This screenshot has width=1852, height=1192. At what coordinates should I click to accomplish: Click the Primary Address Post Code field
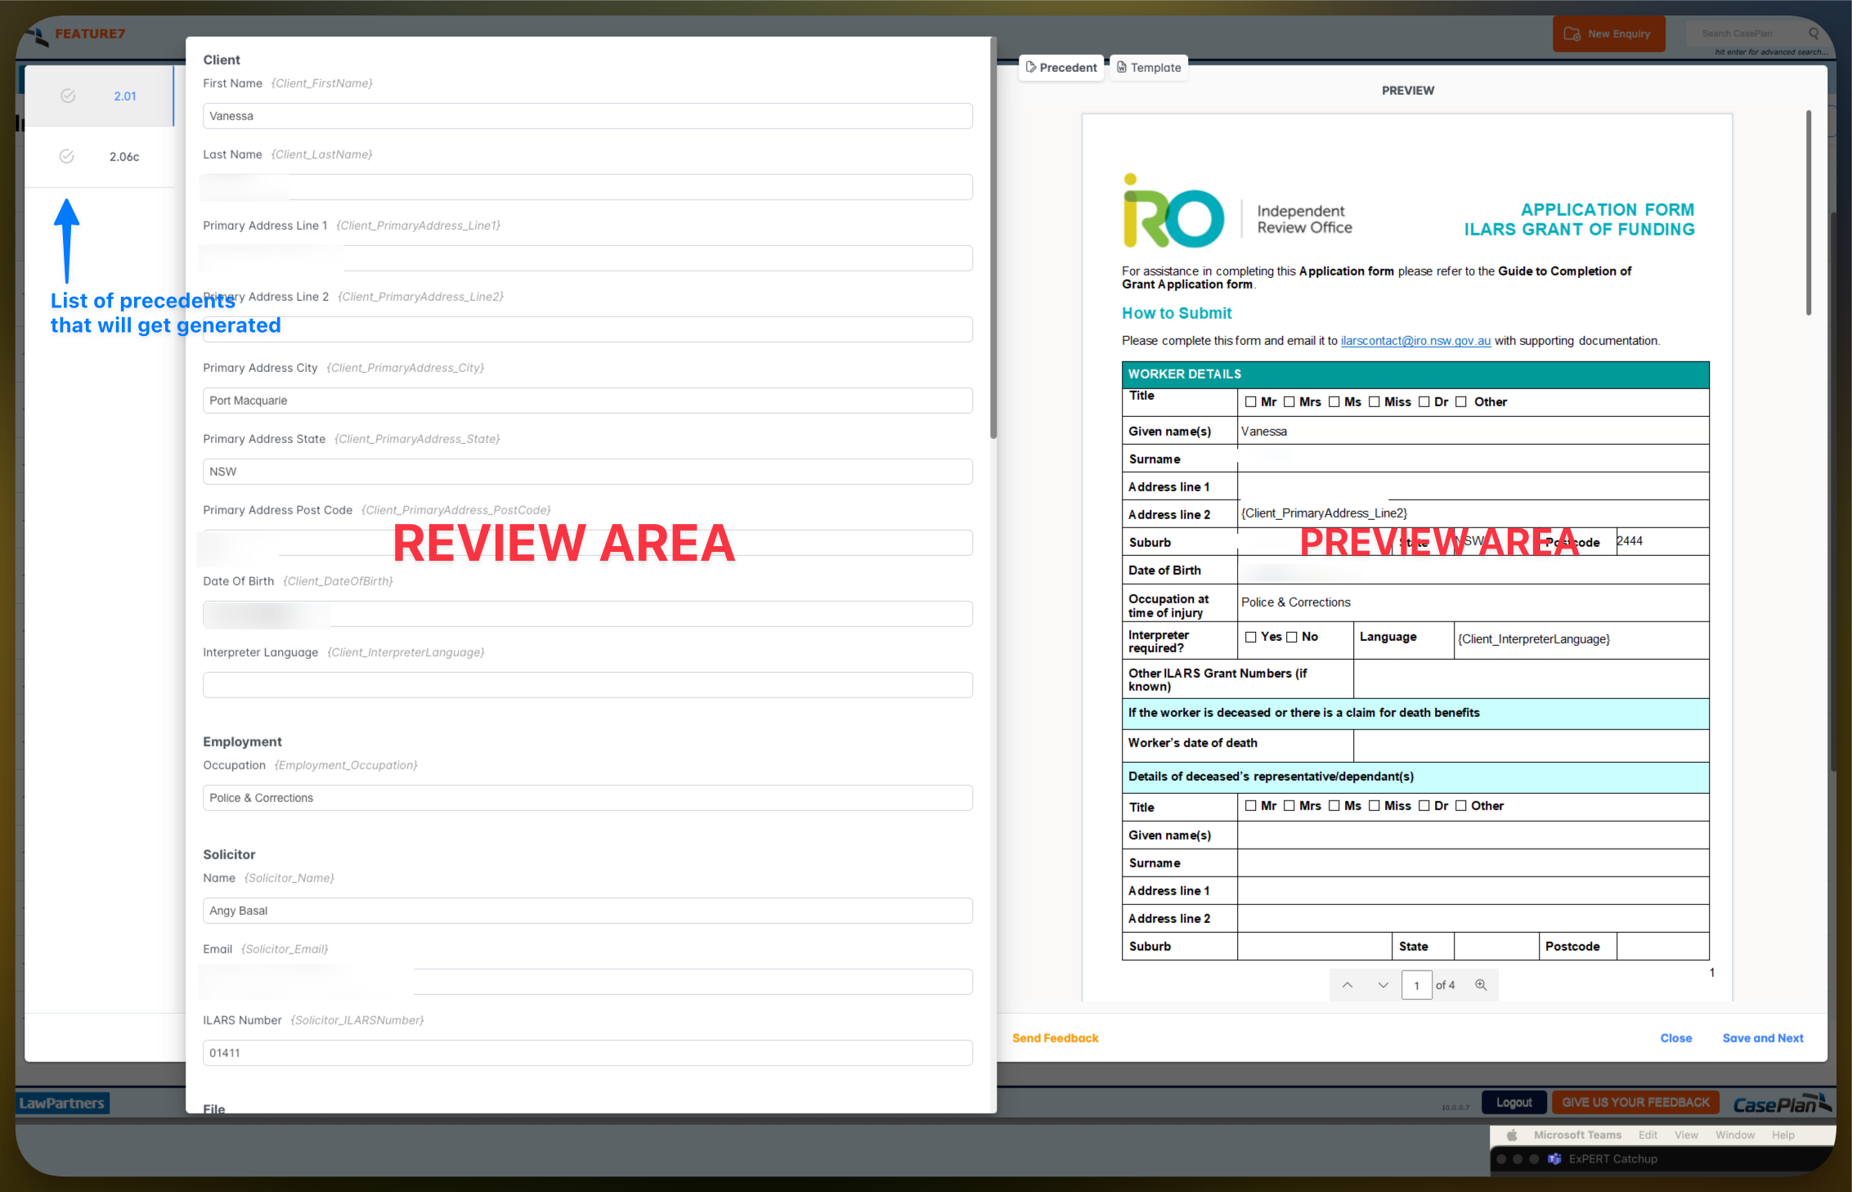[x=588, y=543]
